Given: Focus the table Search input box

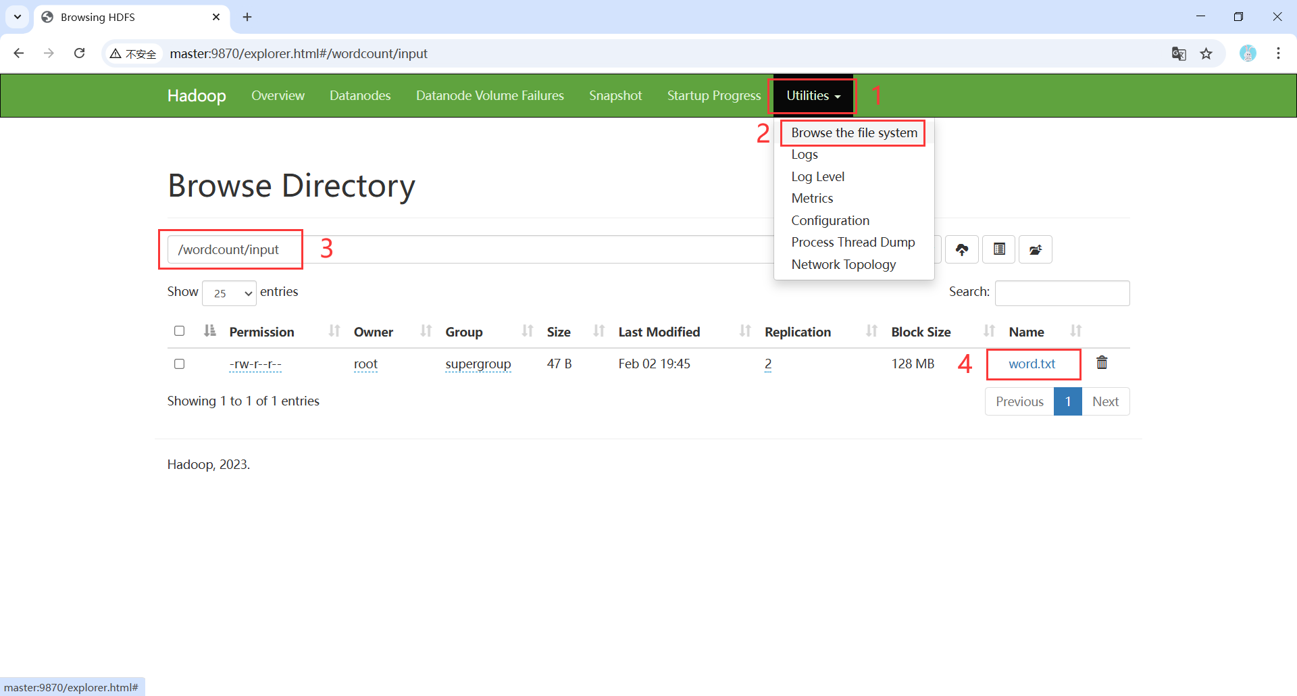Looking at the screenshot, I should tap(1062, 293).
